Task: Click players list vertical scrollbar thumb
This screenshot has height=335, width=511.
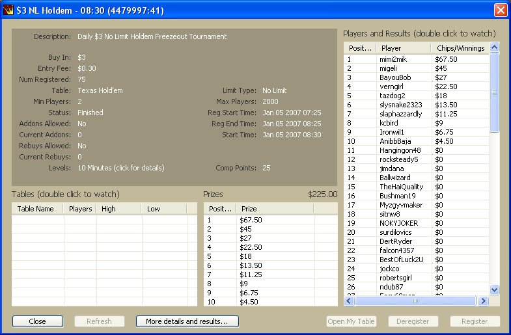Action: (494, 92)
